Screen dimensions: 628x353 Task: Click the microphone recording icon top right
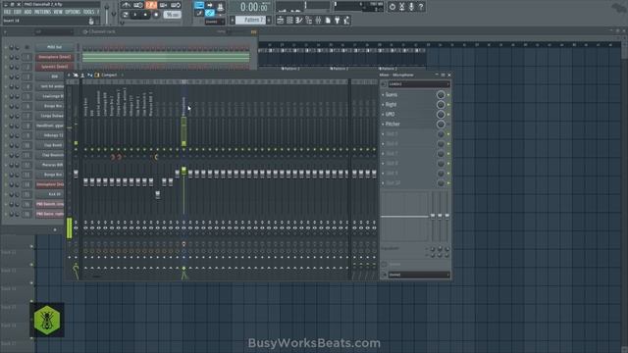(411, 7)
